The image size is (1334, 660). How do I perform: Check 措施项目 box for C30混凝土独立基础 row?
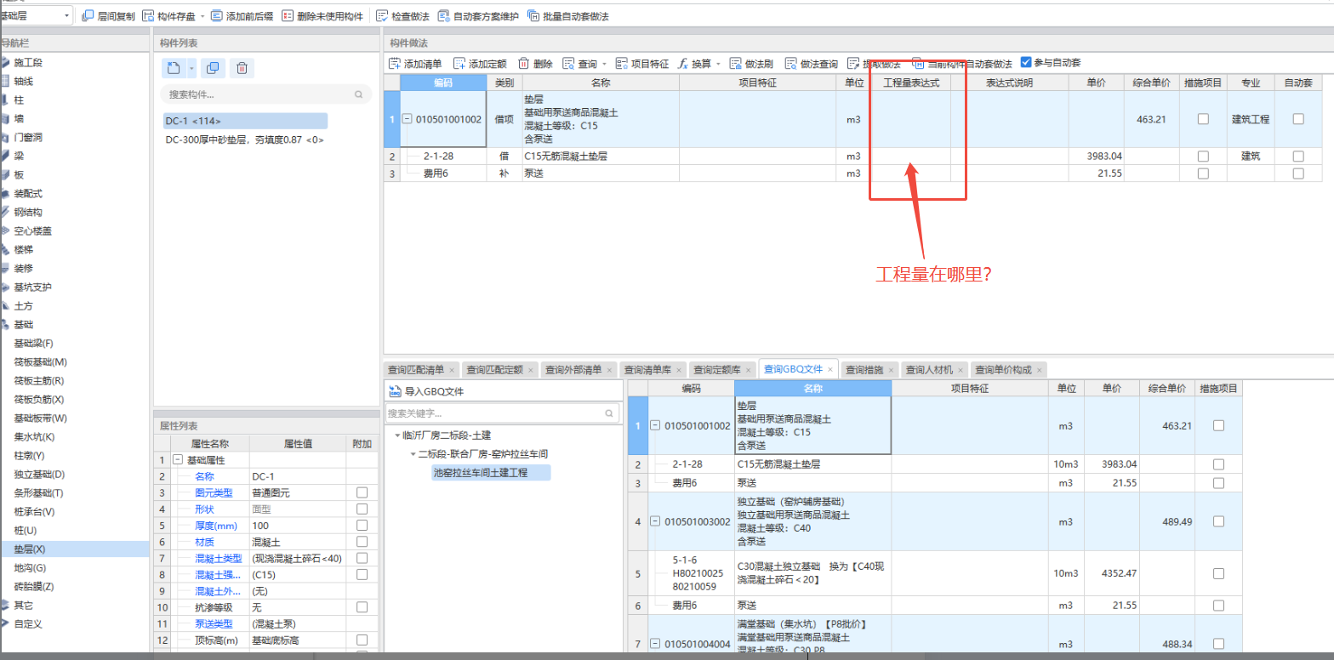pos(1219,574)
